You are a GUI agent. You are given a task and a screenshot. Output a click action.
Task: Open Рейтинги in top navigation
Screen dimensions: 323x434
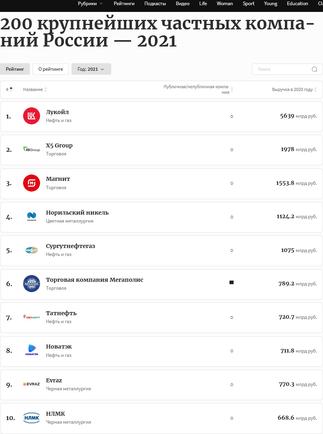tap(124, 4)
